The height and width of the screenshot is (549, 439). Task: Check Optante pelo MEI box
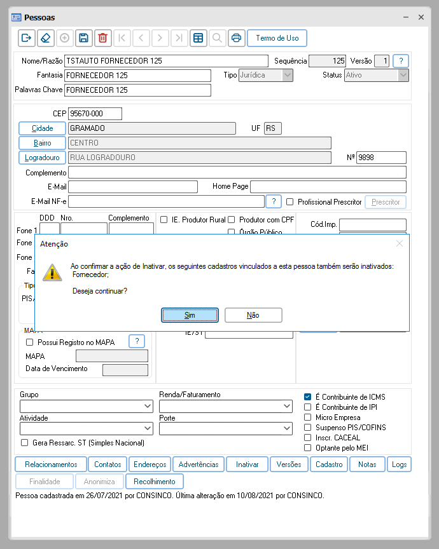point(307,447)
